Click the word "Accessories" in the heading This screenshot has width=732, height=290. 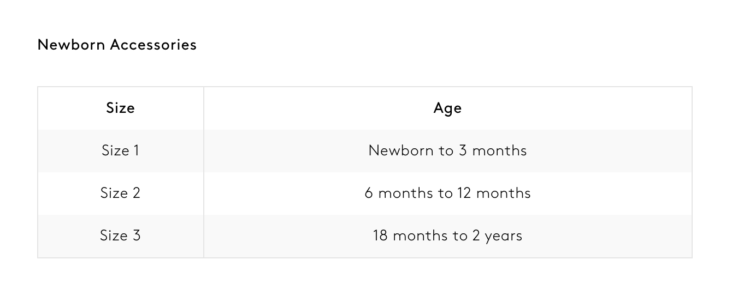pos(154,45)
